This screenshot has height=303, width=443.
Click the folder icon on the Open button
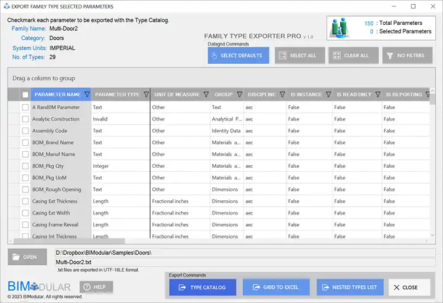click(x=16, y=257)
